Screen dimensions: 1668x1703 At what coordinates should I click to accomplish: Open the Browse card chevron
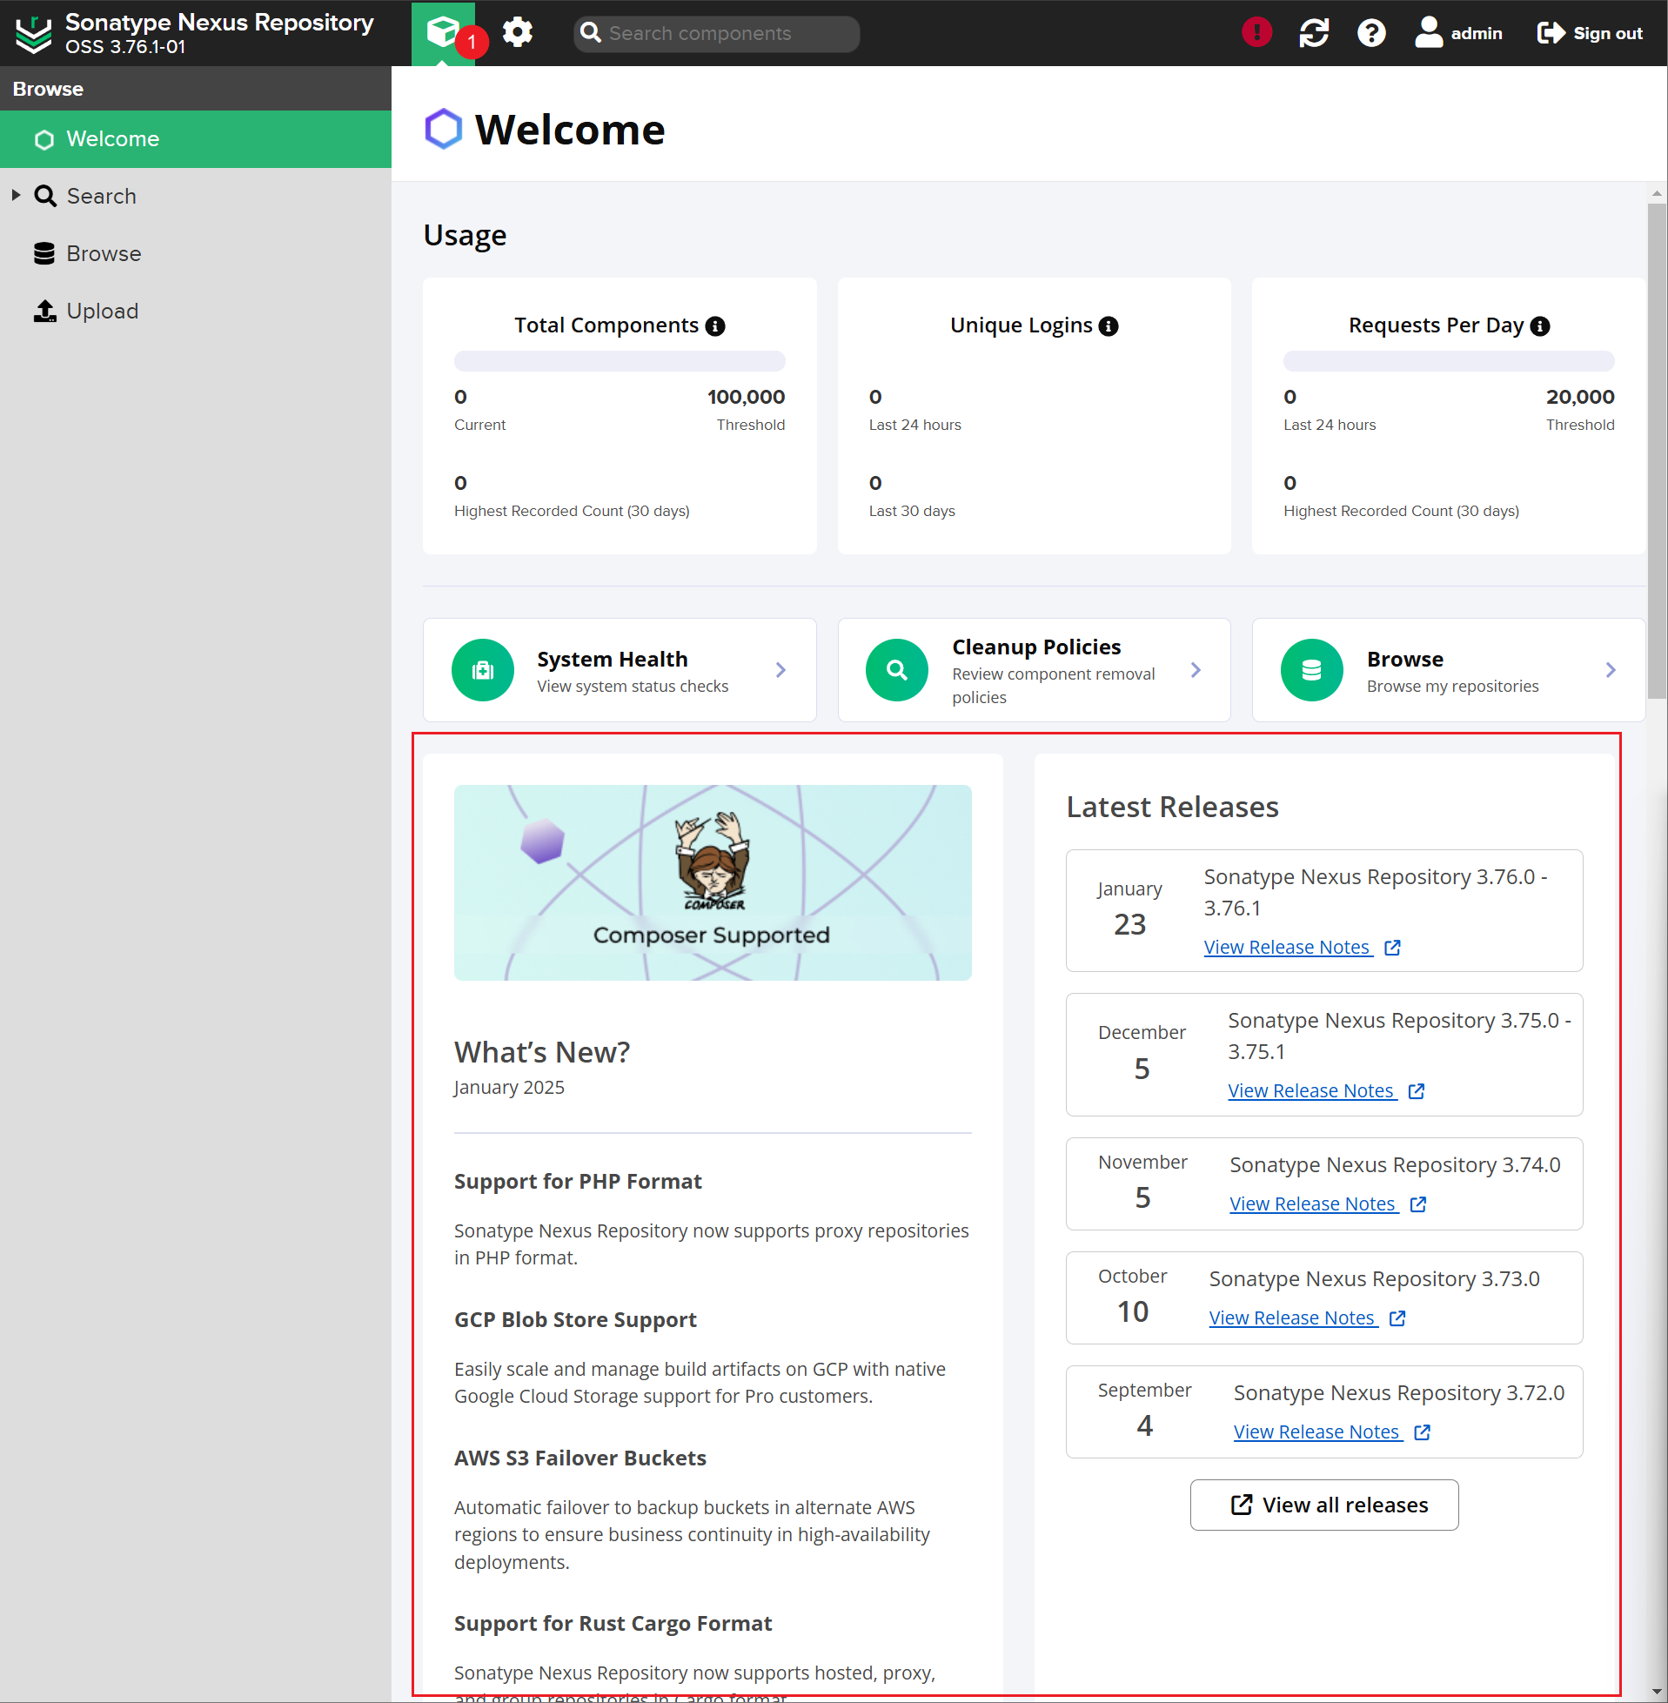pos(1611,670)
